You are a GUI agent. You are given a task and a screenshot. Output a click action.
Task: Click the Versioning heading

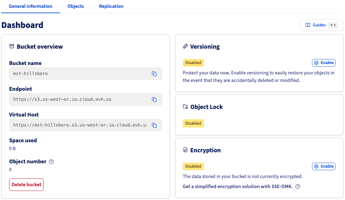[x=205, y=46]
